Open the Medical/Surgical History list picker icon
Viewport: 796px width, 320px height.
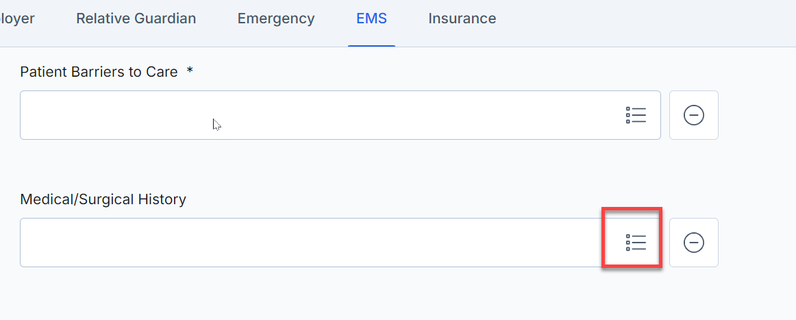[x=636, y=243]
